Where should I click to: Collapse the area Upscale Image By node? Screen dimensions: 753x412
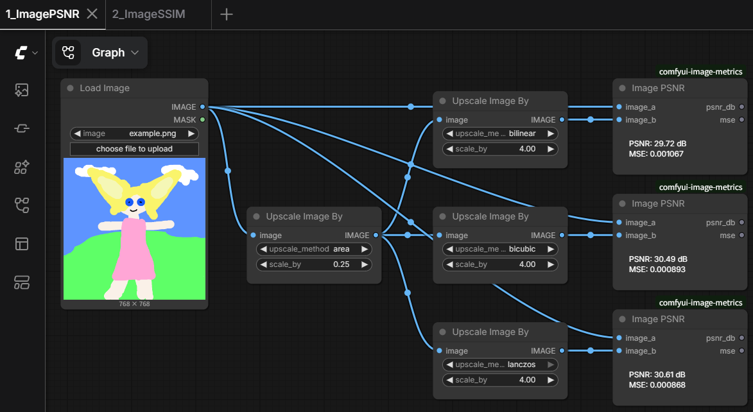tap(256, 216)
